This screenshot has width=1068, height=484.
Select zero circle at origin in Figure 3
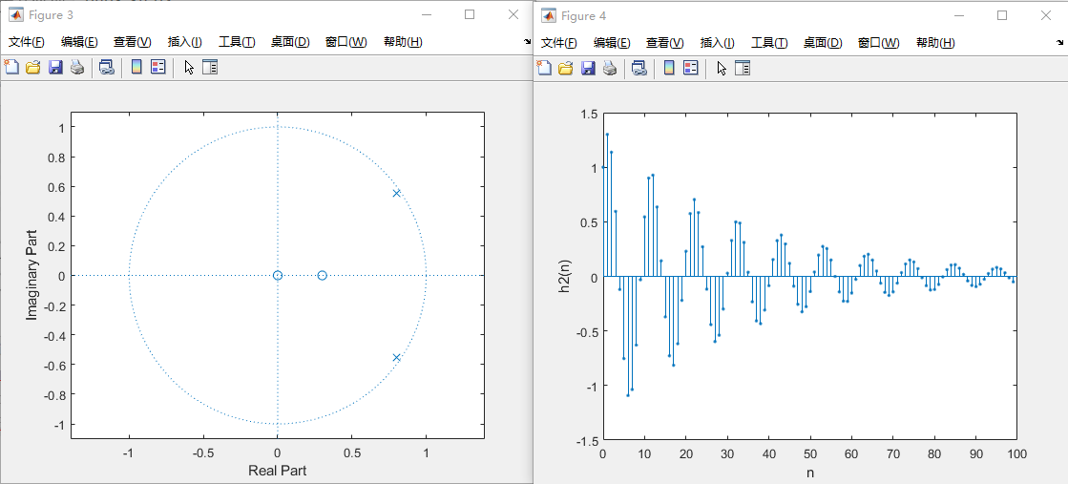277,275
